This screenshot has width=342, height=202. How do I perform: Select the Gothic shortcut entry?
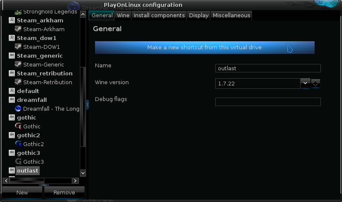tap(32, 127)
